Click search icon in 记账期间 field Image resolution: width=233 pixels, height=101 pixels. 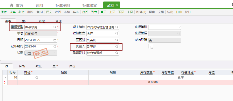pos(55,46)
